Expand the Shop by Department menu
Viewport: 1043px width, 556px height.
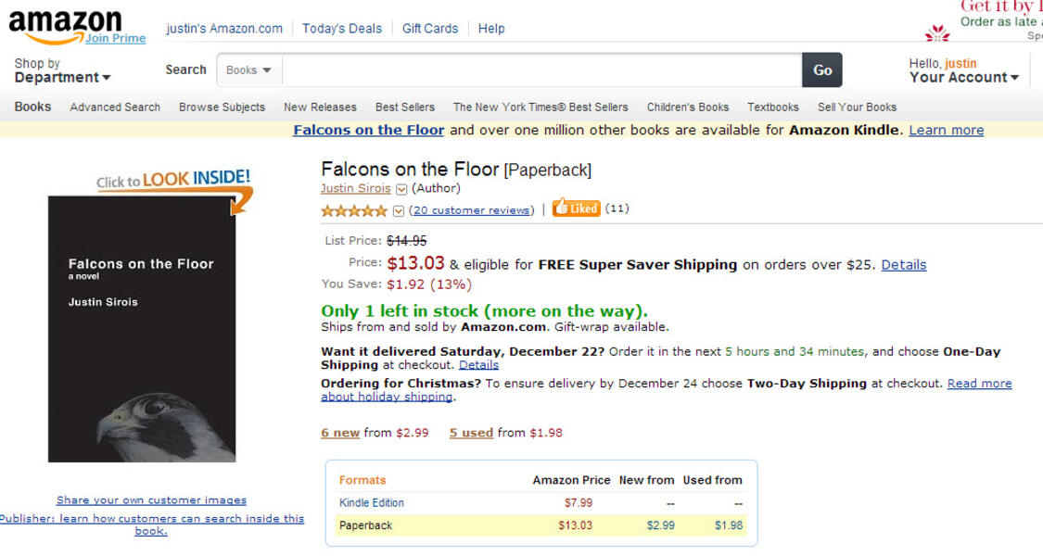tap(62, 70)
